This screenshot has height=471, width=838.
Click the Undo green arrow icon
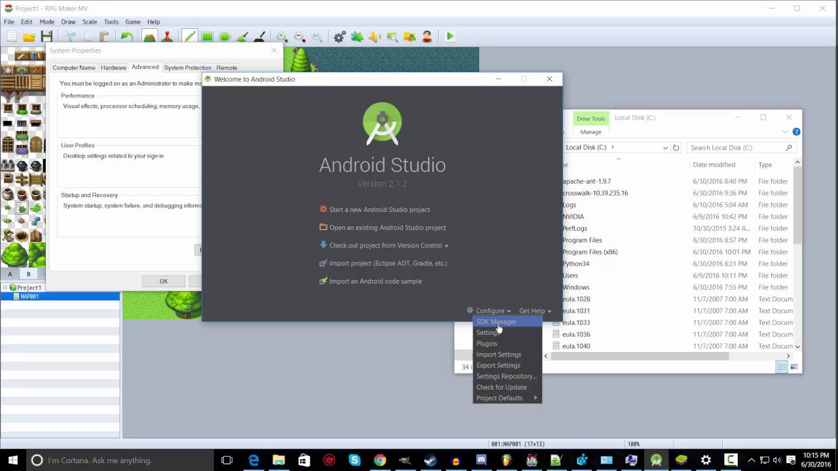127,37
